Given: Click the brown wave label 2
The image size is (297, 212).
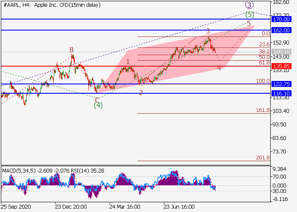Looking at the screenshot, I should pyautogui.click(x=141, y=92).
